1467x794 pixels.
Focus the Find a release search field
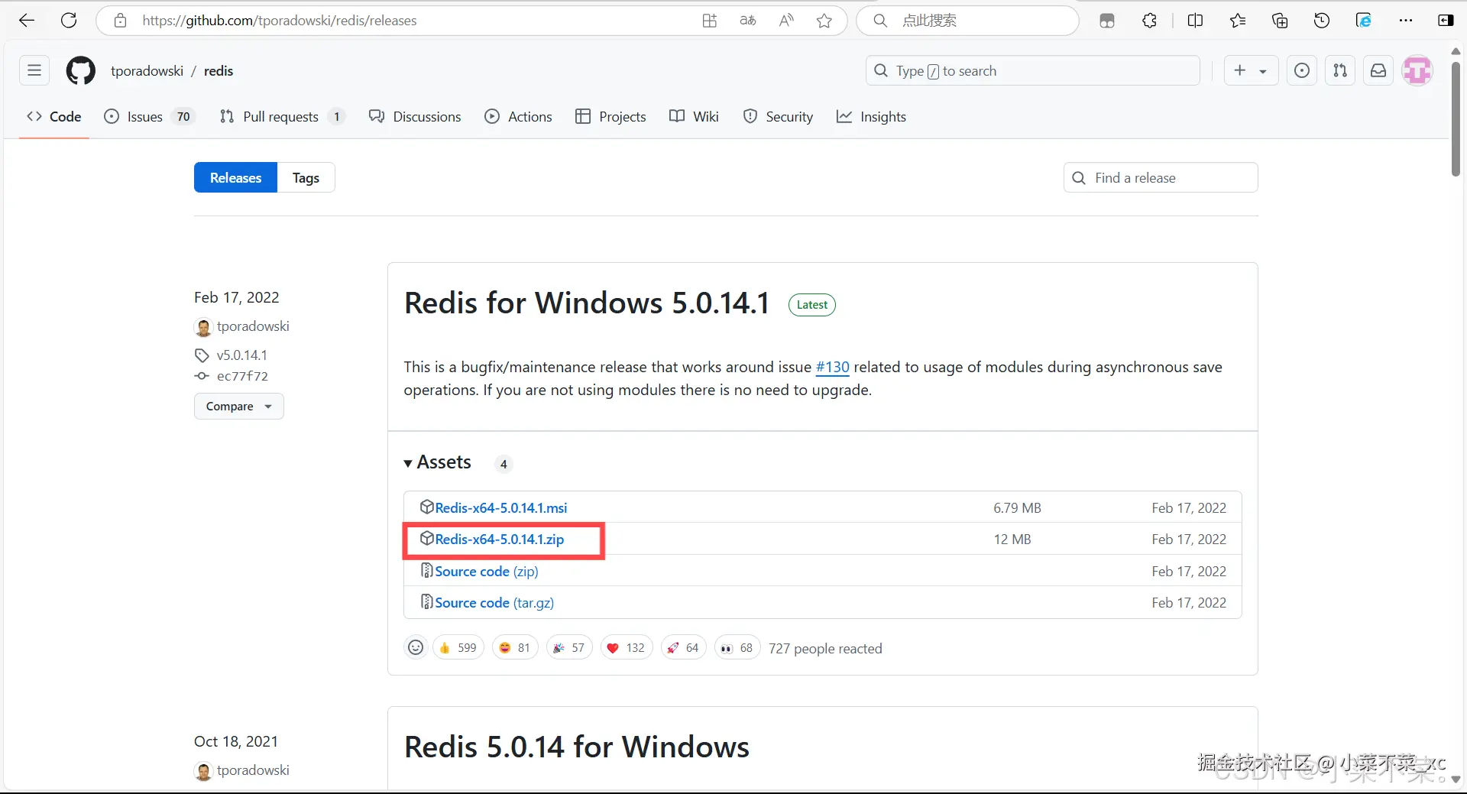tap(1161, 177)
